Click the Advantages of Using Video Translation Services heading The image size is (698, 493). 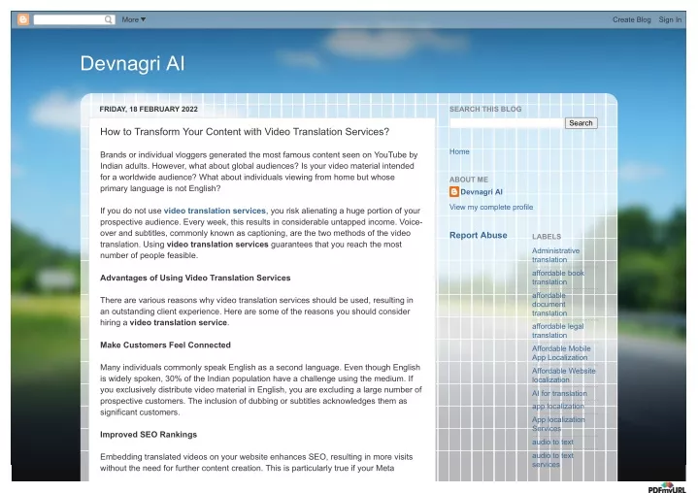195,278
